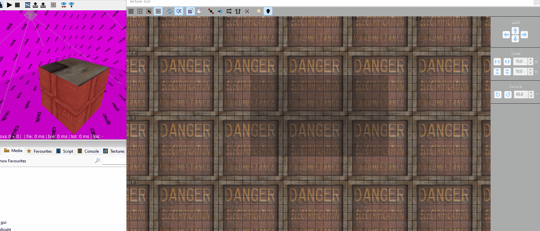
Task: Click the magnifier search icon in media panel
Action: (x=98, y=161)
